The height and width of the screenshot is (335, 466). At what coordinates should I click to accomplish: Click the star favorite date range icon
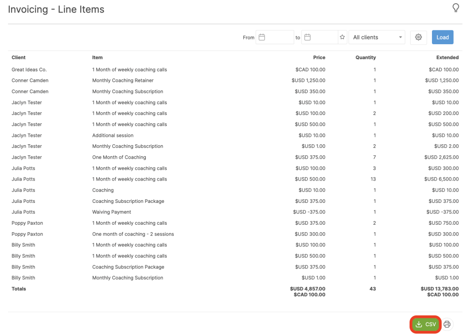(343, 37)
